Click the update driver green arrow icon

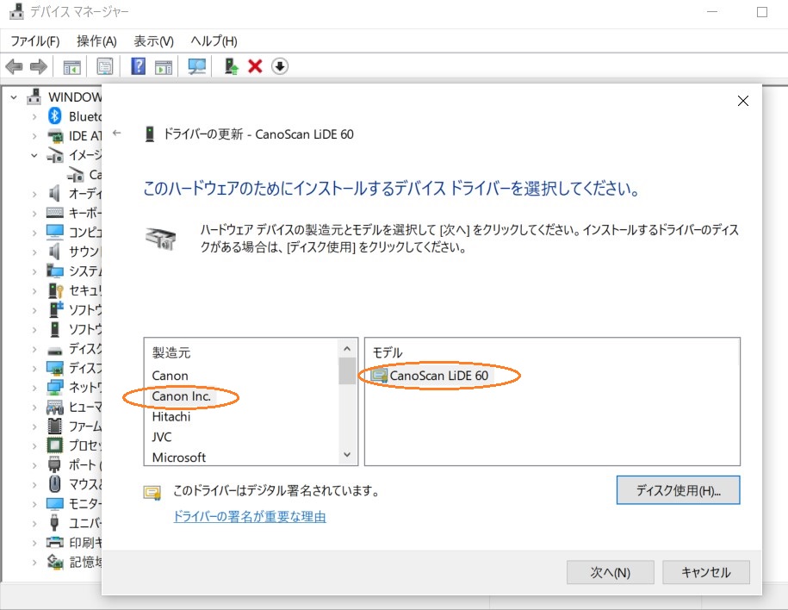pos(231,66)
